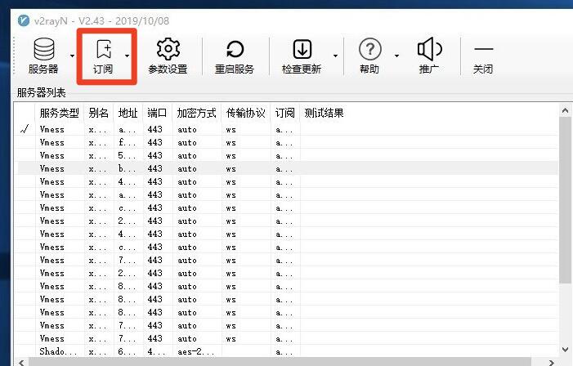The width and height of the screenshot is (573, 366).
Task: Click the 订阅 column header in server list
Action: click(x=285, y=113)
